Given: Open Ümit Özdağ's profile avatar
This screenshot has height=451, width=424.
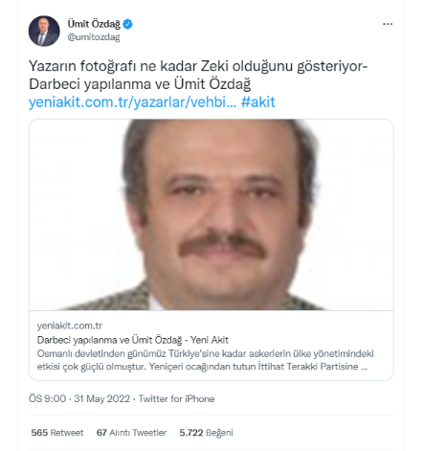Looking at the screenshot, I should pyautogui.click(x=44, y=31).
